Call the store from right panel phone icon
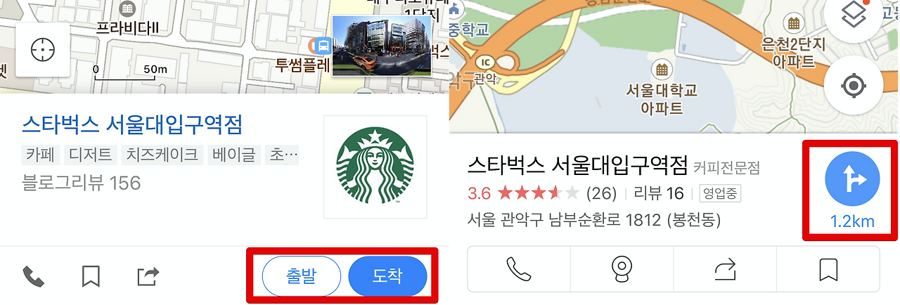This screenshot has width=900, height=305. click(x=519, y=269)
